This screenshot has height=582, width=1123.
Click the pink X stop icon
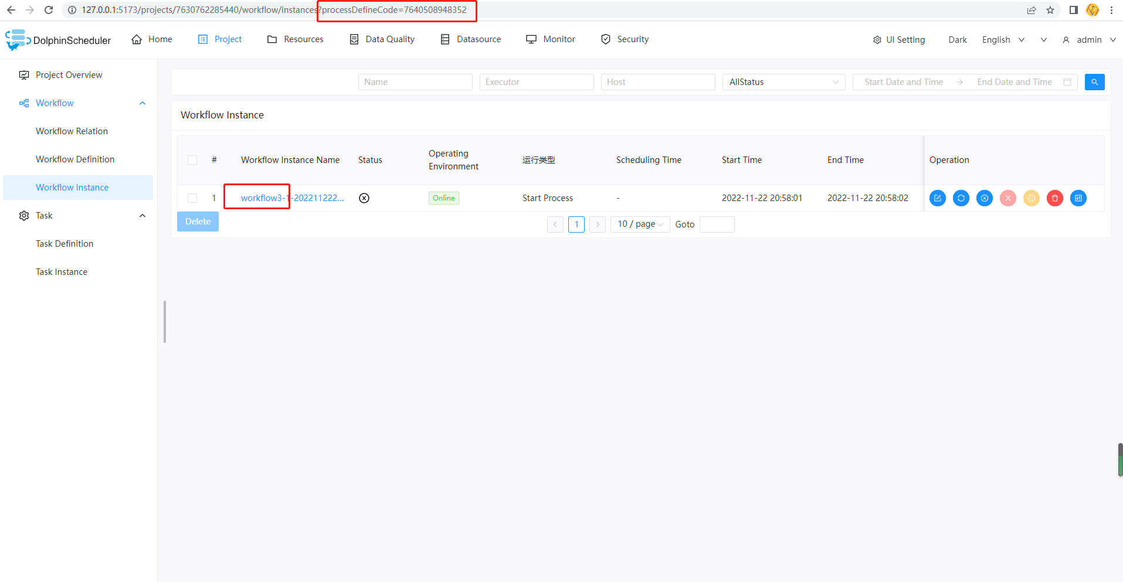[x=1007, y=198]
